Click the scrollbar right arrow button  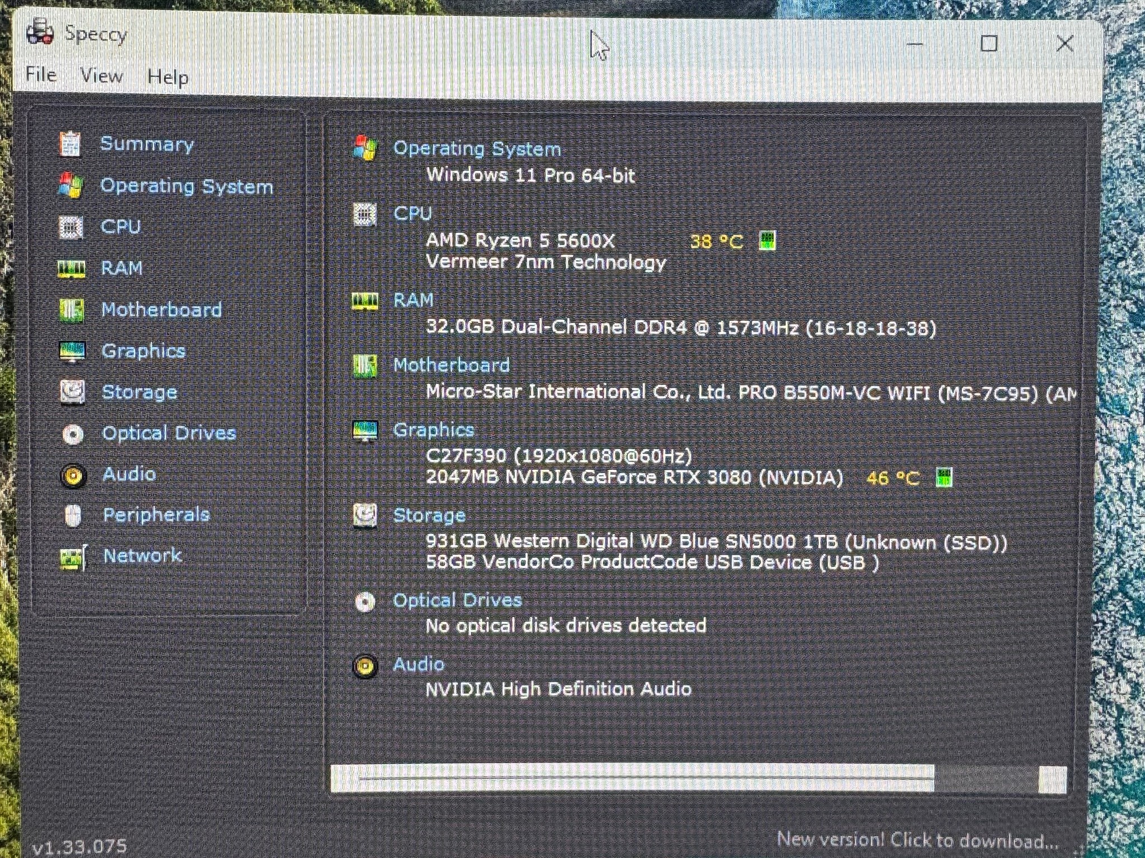point(1053,779)
